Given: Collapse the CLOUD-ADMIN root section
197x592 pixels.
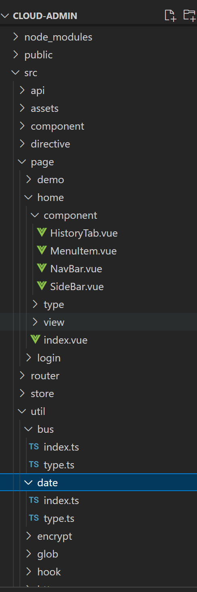Looking at the screenshot, I should pyautogui.click(x=5, y=16).
